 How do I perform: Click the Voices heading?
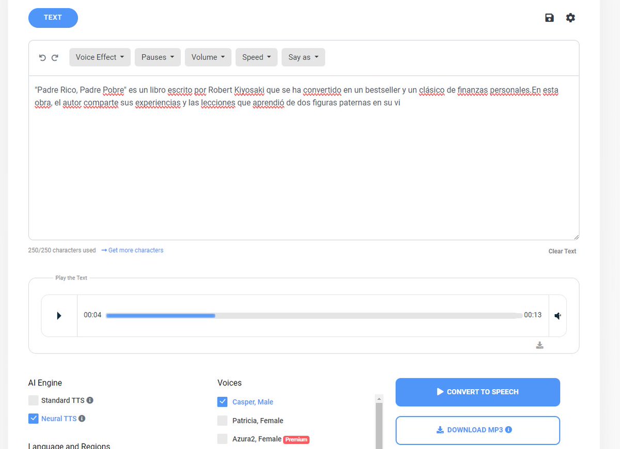pyautogui.click(x=229, y=383)
